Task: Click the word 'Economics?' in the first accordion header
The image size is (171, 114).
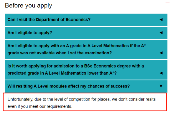Action: [78, 20]
